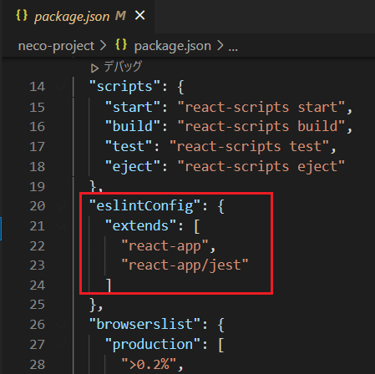Click the modified M indicator in the tab
The image size is (375, 374).
click(120, 16)
